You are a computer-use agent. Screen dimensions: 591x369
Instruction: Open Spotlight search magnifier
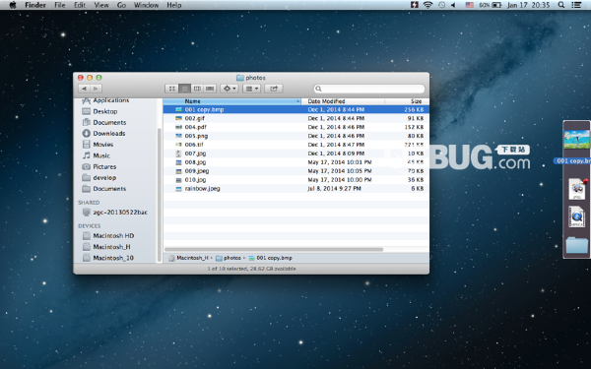click(561, 5)
